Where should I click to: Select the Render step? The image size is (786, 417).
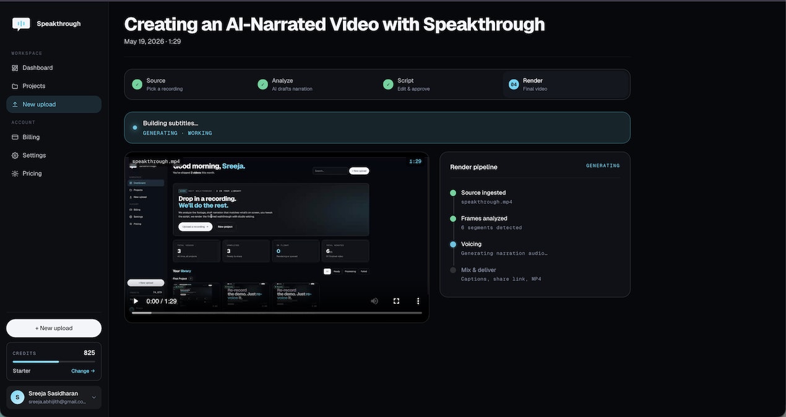tap(565, 84)
